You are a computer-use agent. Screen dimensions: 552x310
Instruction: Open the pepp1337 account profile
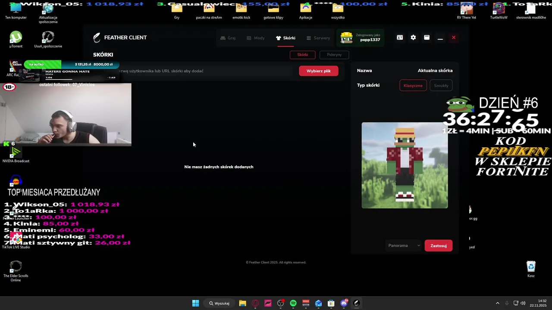click(361, 38)
